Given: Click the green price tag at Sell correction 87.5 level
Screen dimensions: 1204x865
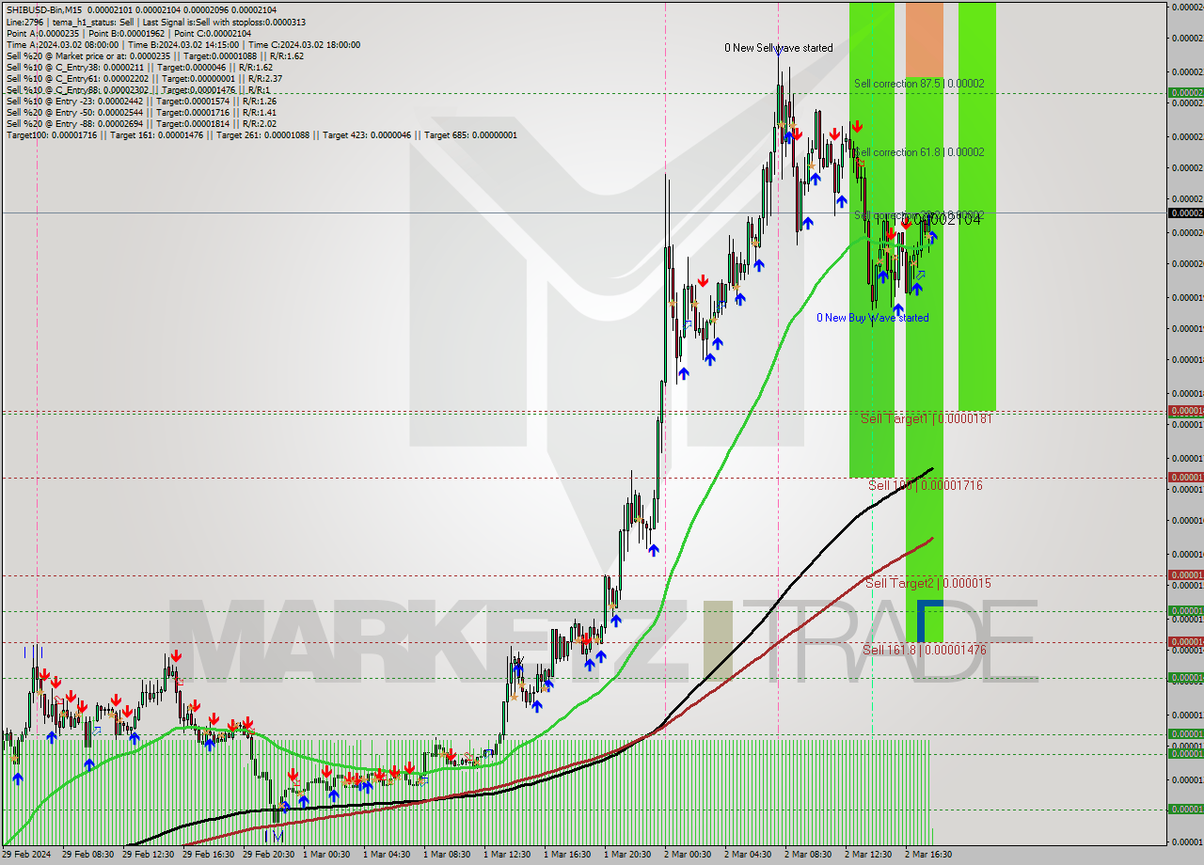Looking at the screenshot, I should pyautogui.click(x=1185, y=93).
